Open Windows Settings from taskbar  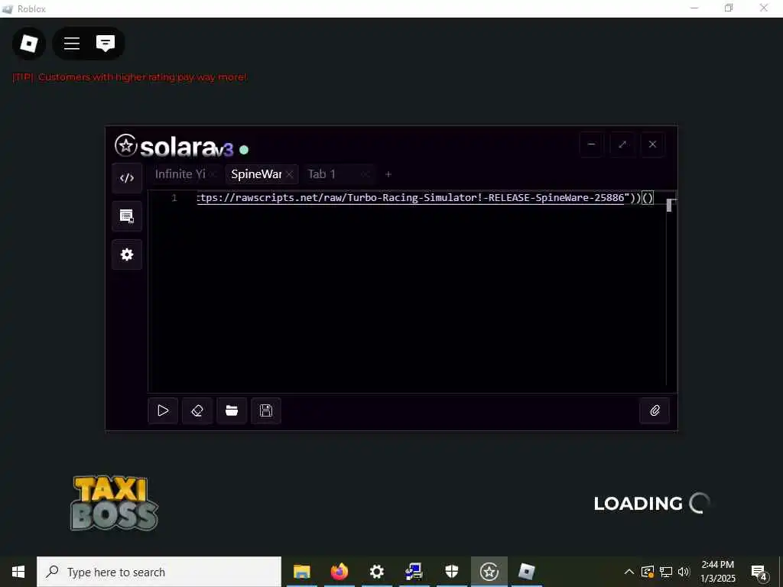pos(376,572)
